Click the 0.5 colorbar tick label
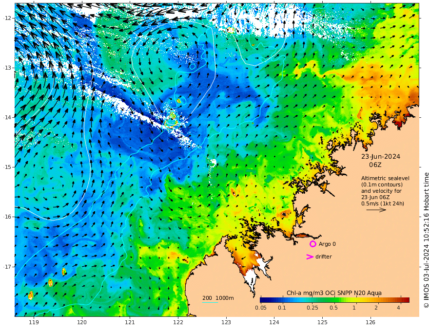 [333, 308]
